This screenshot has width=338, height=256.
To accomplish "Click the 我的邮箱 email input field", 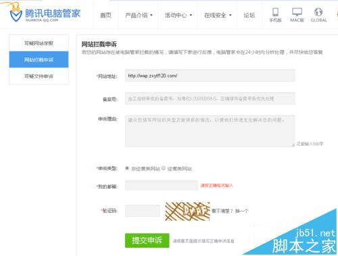I will [x=162, y=186].
